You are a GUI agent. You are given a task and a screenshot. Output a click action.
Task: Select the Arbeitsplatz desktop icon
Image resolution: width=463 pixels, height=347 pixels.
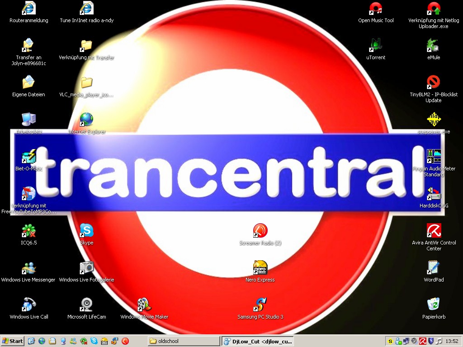click(29, 120)
